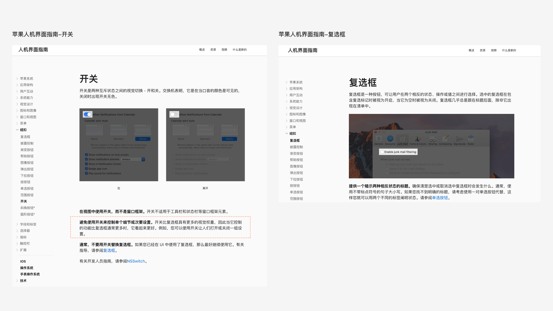Select the highlighted Alerts style in left screenshot

tap(143, 139)
